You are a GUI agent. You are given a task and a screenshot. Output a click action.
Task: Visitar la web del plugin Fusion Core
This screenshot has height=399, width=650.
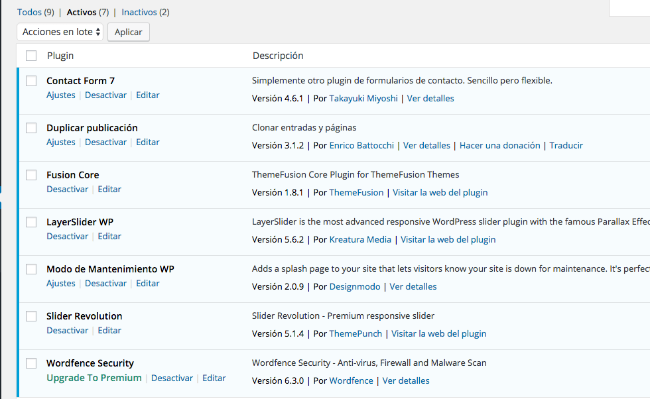(x=440, y=192)
